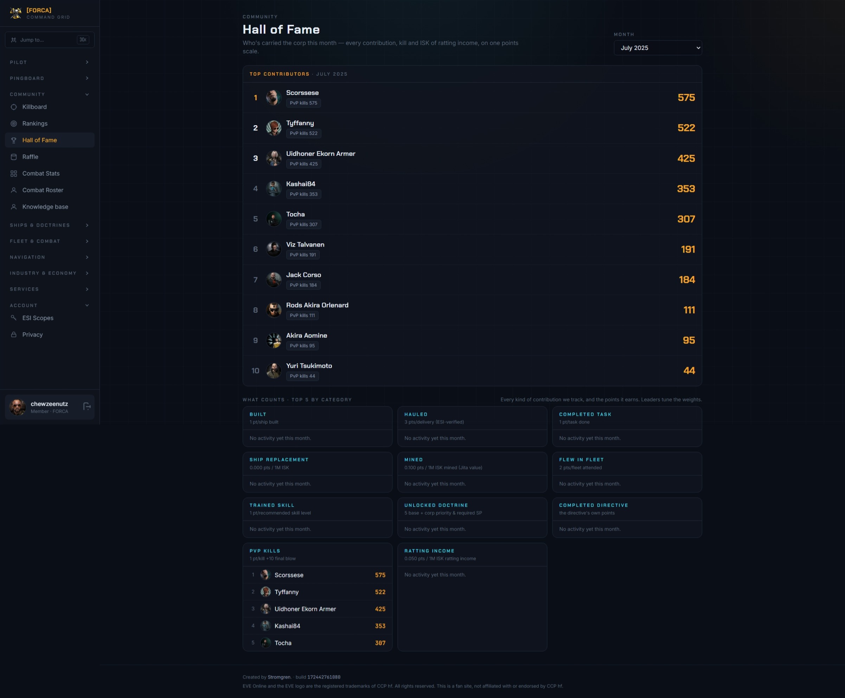The image size is (845, 698).
Task: Click the logout icon beside chewzeenutz
Action: (87, 406)
